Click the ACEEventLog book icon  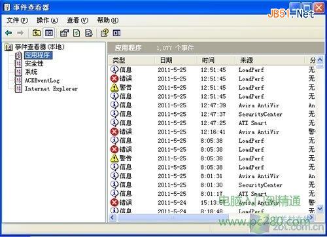(19, 81)
